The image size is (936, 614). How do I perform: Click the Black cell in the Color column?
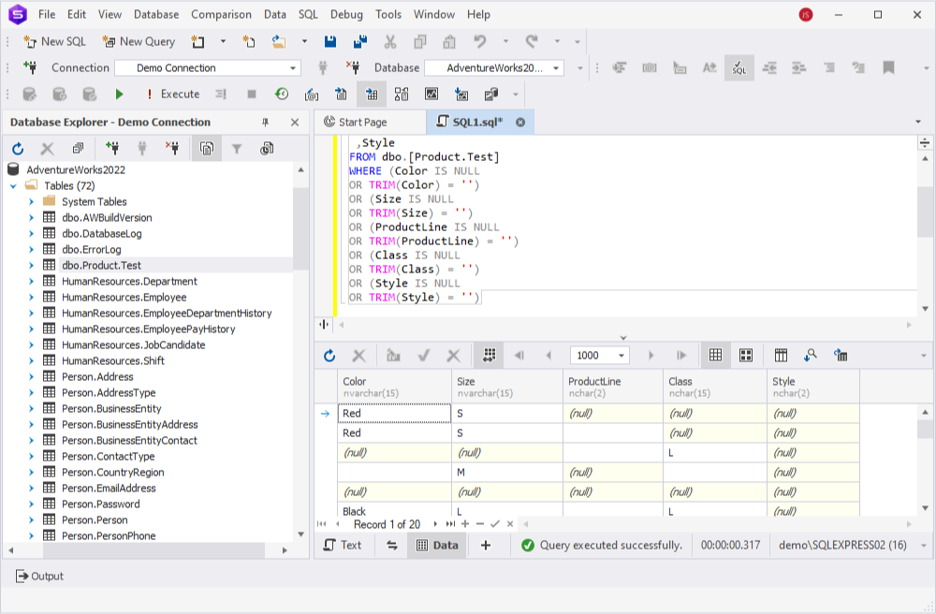click(x=395, y=511)
